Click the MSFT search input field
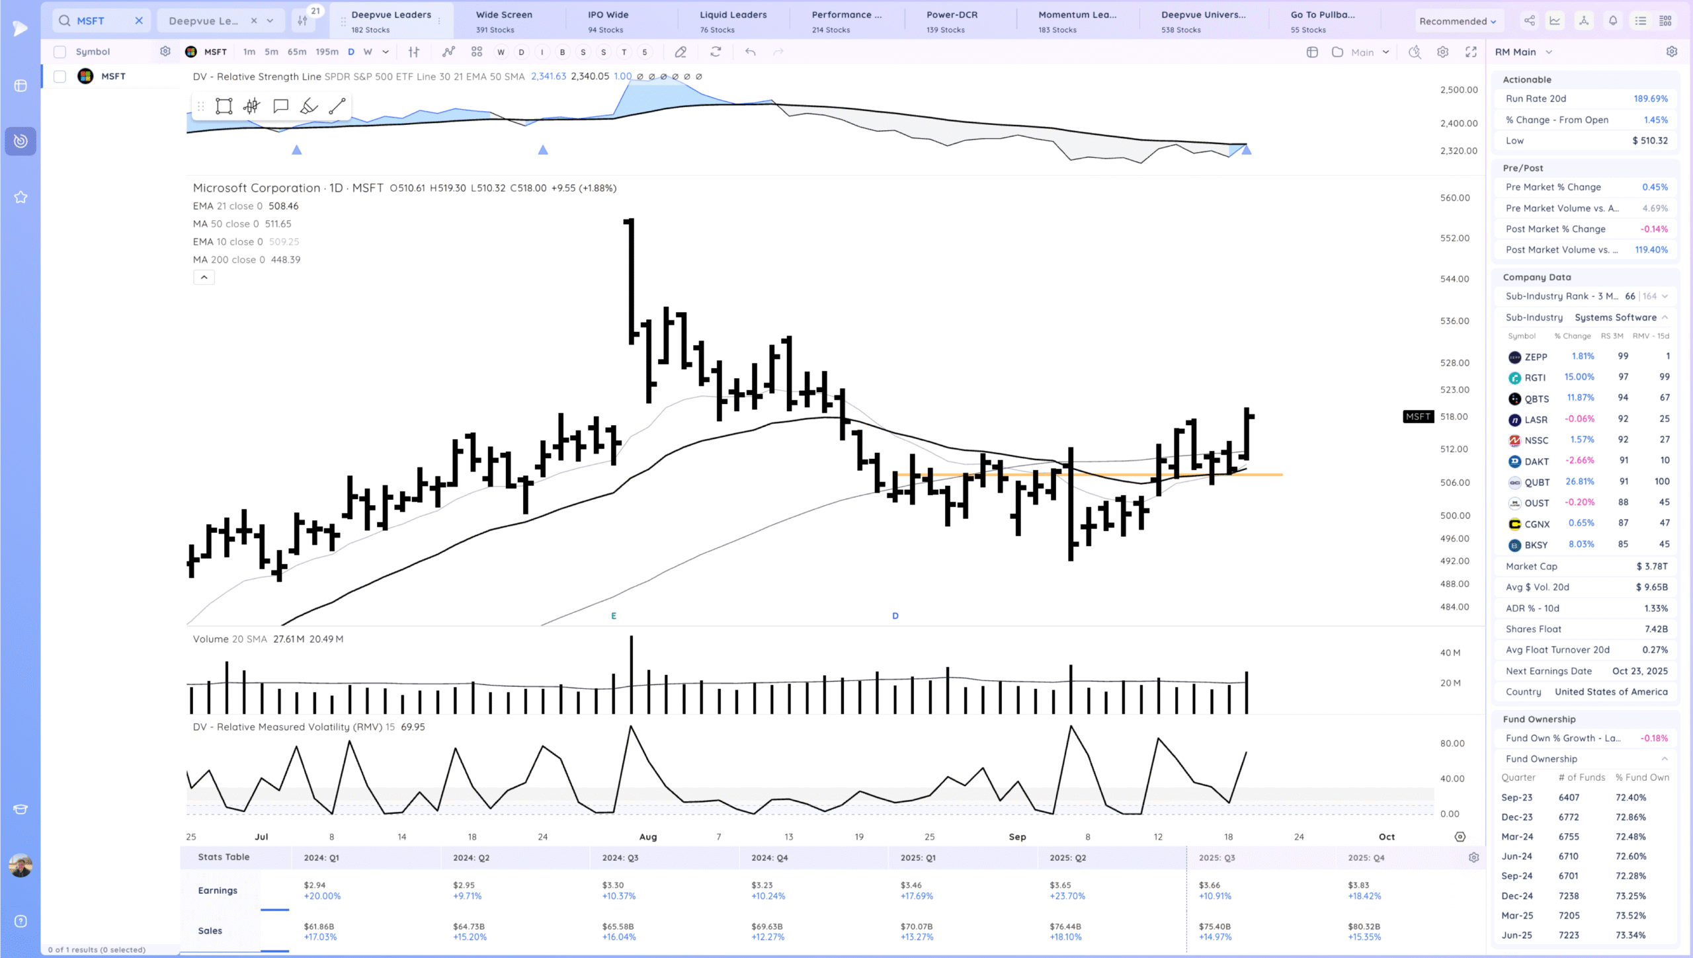The height and width of the screenshot is (958, 1693). click(x=102, y=20)
